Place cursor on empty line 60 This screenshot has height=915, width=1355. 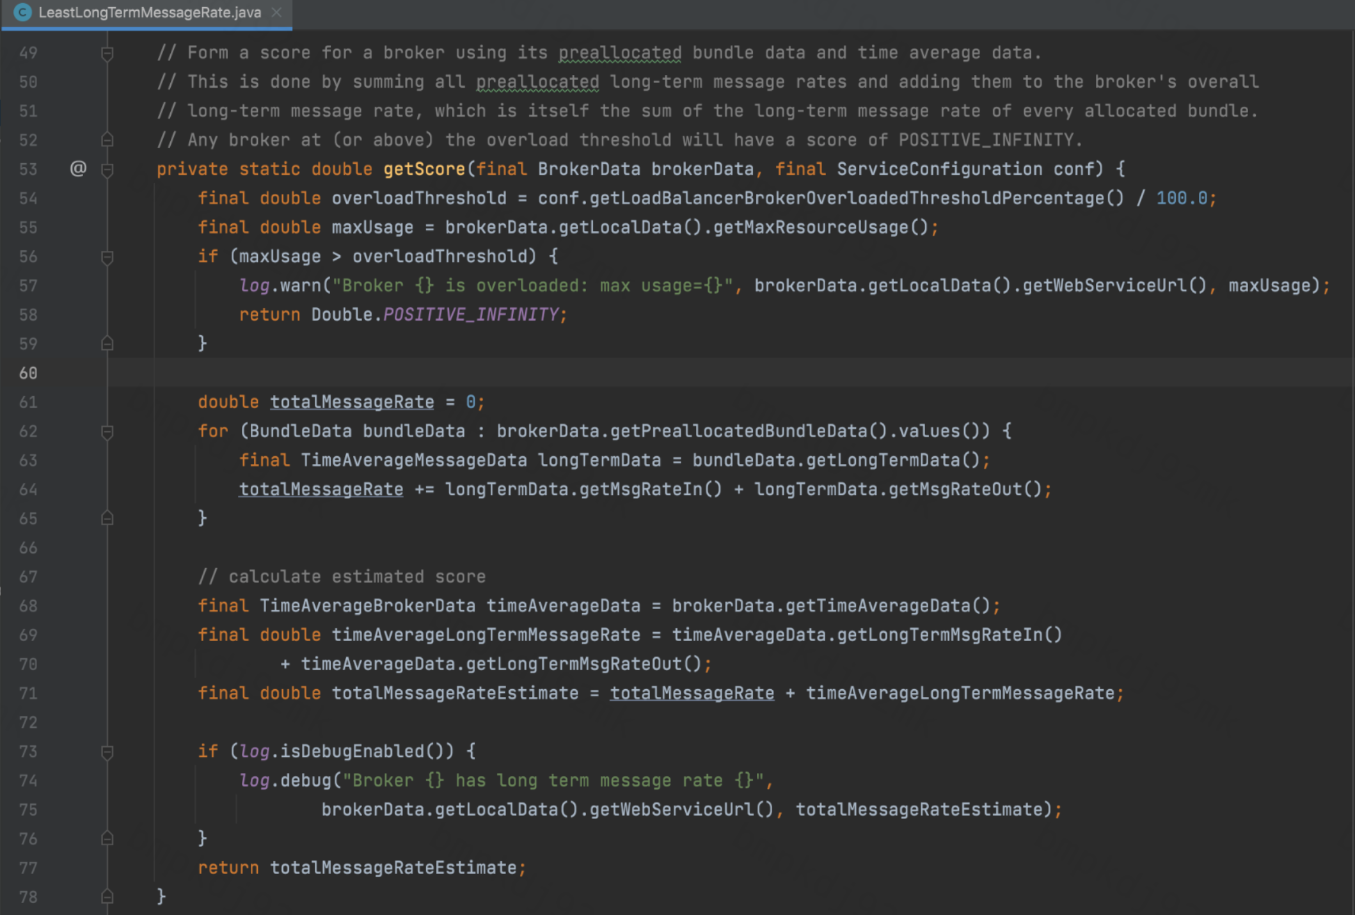coord(729,372)
